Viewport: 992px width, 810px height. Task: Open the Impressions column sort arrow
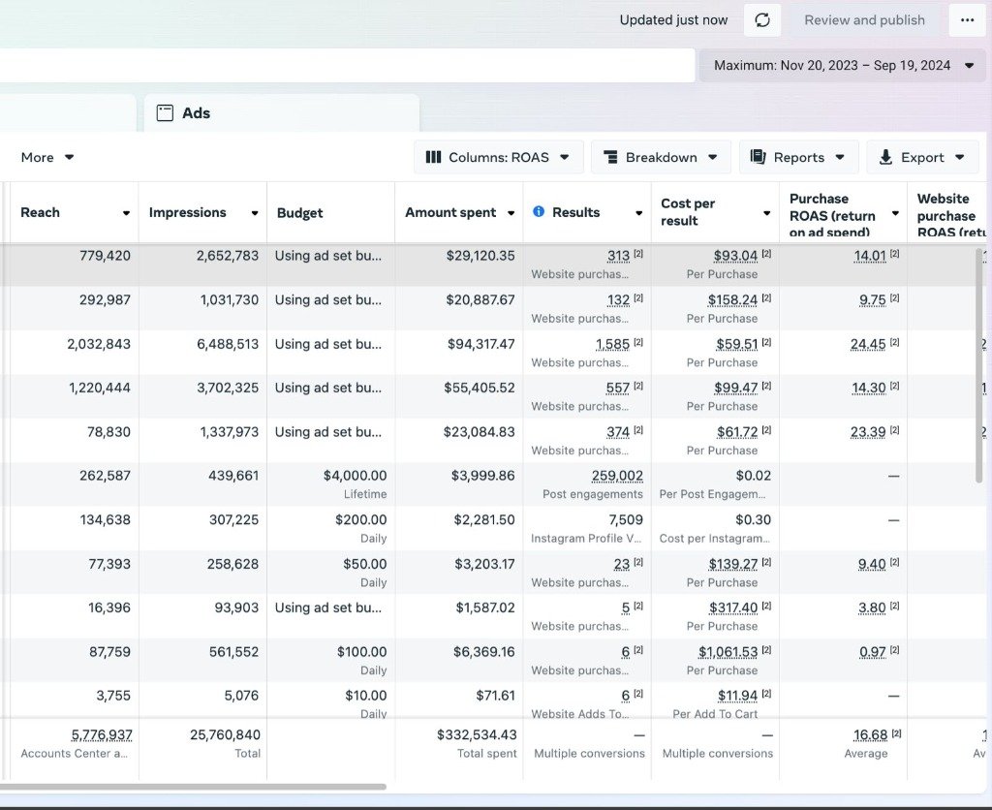click(255, 213)
